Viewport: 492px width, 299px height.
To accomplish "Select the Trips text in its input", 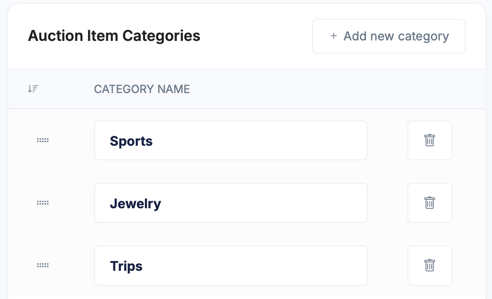I will 126,266.
